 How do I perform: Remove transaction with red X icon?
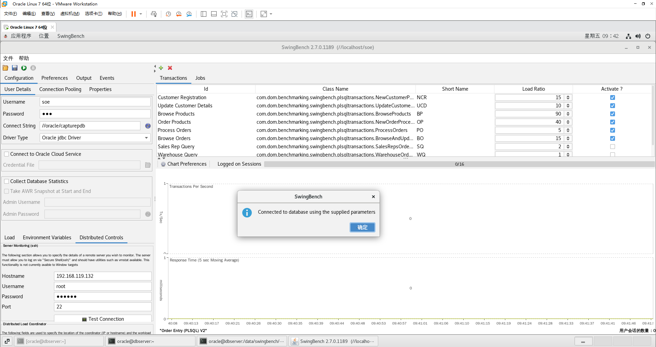point(170,68)
